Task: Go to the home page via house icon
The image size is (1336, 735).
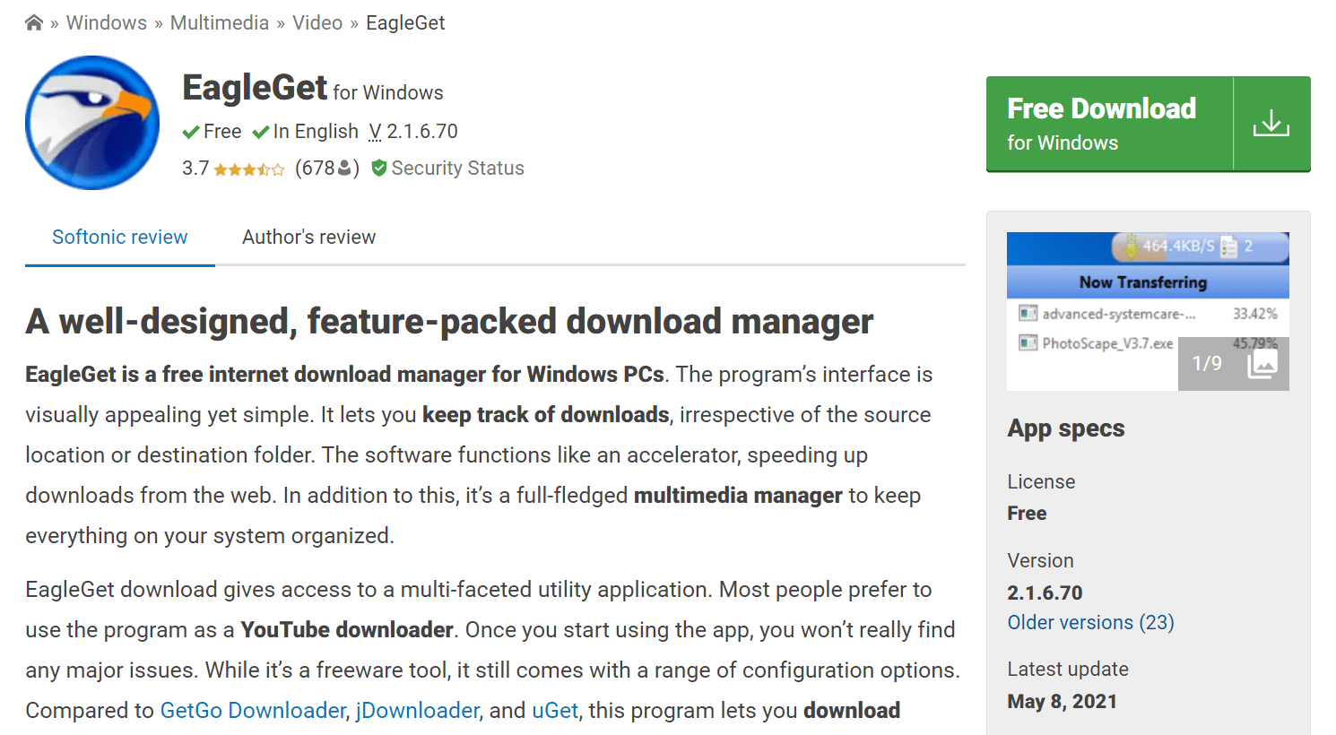Action: (x=34, y=22)
